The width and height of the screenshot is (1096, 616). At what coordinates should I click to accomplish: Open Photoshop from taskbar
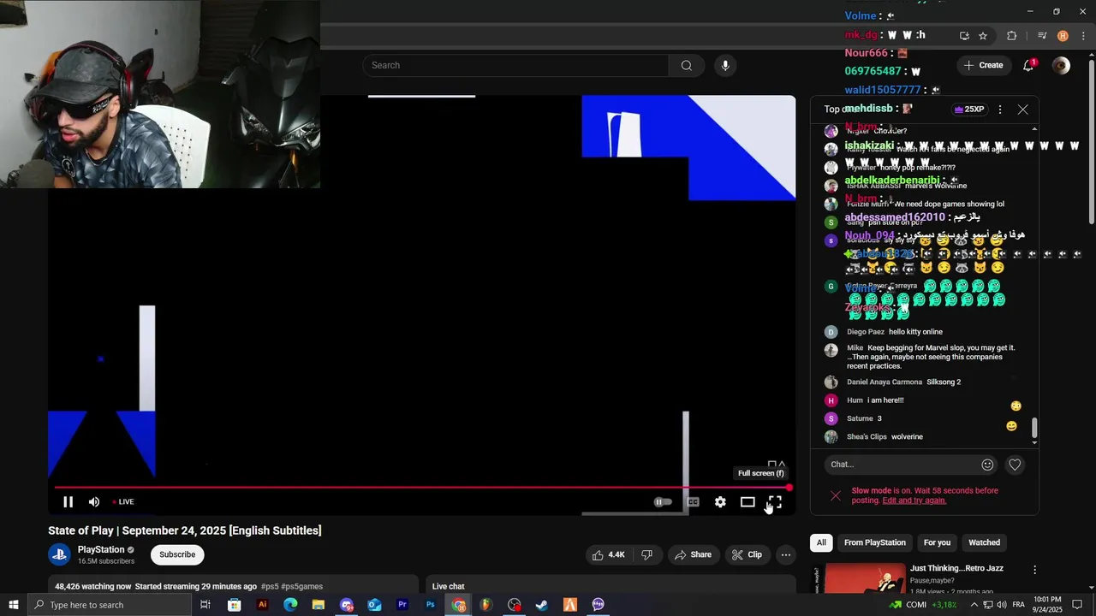coord(431,605)
